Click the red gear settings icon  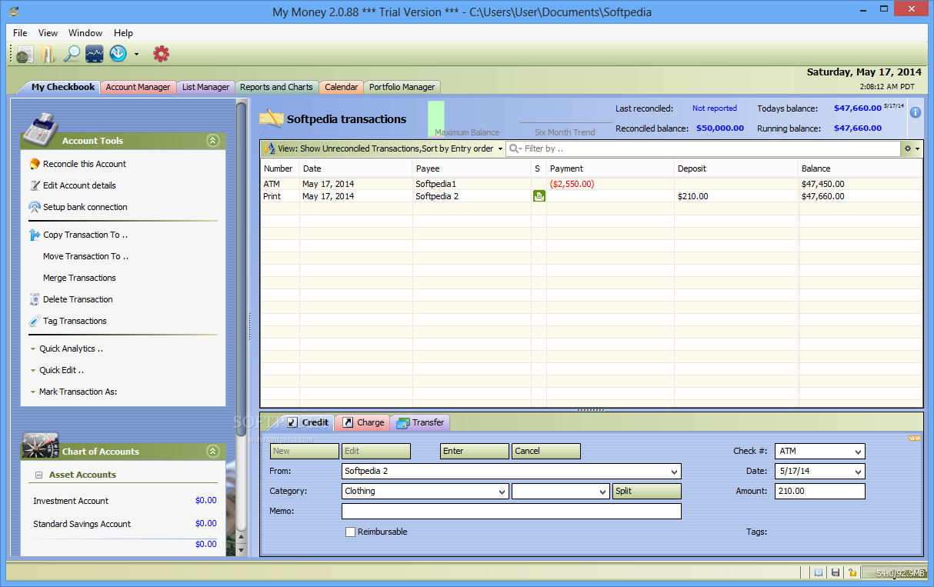click(161, 54)
